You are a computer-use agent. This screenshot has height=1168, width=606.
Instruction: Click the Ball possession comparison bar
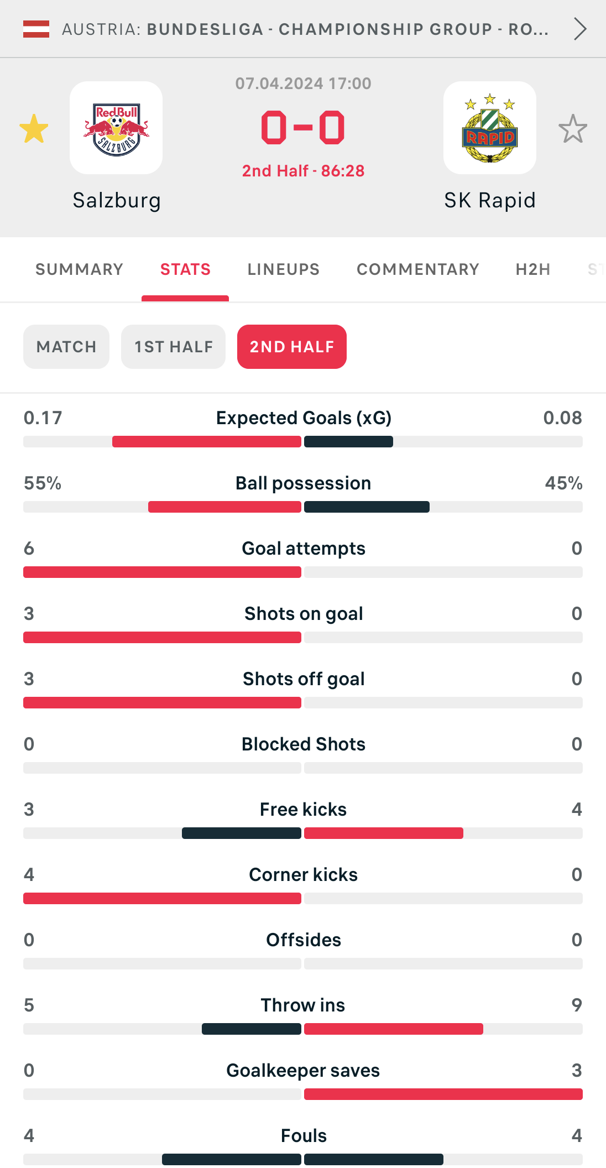[x=303, y=507]
